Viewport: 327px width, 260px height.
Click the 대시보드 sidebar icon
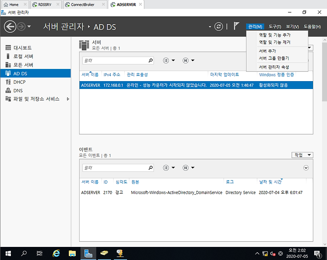tap(8, 48)
